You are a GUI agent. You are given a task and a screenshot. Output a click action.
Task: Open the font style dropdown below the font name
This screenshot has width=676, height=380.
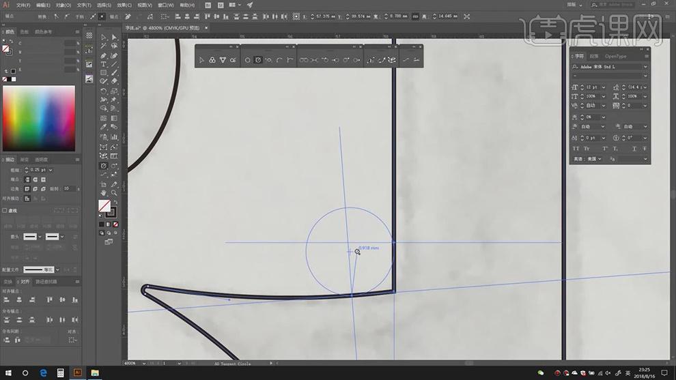645,76
